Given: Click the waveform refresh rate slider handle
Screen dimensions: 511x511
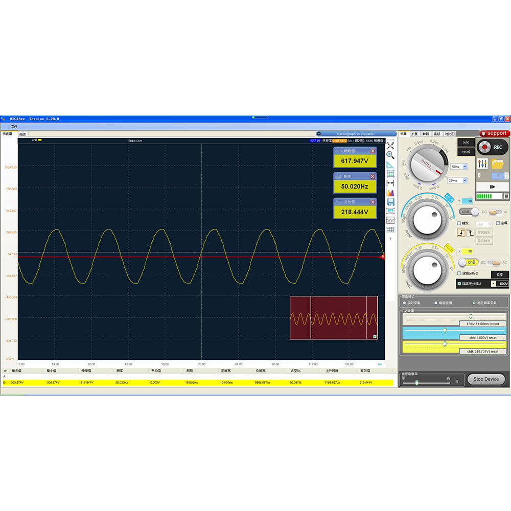Looking at the screenshot, I should [x=417, y=382].
